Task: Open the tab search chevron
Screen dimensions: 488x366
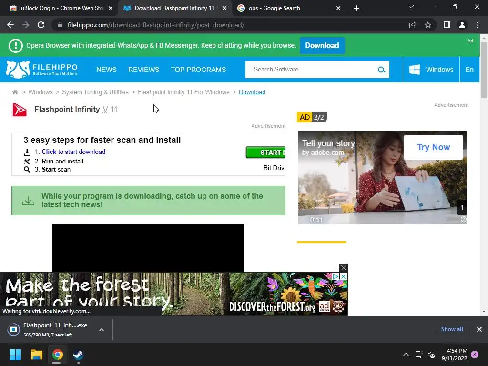Action: tap(411, 7)
